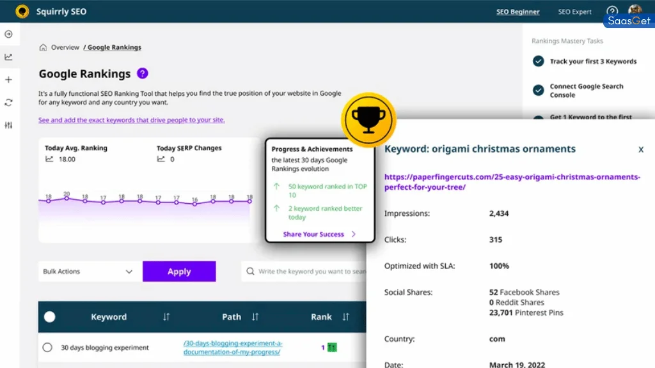Click the Today Avg. Ranking chart icon
The height and width of the screenshot is (368, 655).
(x=49, y=159)
